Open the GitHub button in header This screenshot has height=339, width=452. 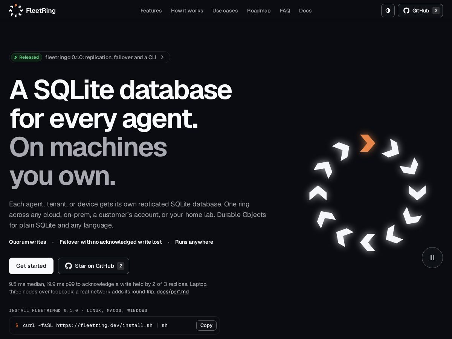420,11
